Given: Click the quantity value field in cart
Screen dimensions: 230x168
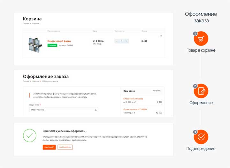Looking at the screenshot, I should pyautogui.click(x=122, y=41).
